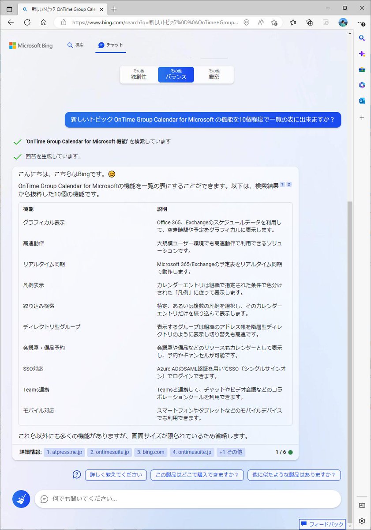The image size is (371, 530).
Task: Click the 会議室・備品予約 table cell
Action: [x=44, y=348]
